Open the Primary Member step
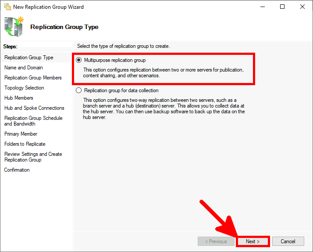This screenshot has width=313, height=252. coord(21,134)
